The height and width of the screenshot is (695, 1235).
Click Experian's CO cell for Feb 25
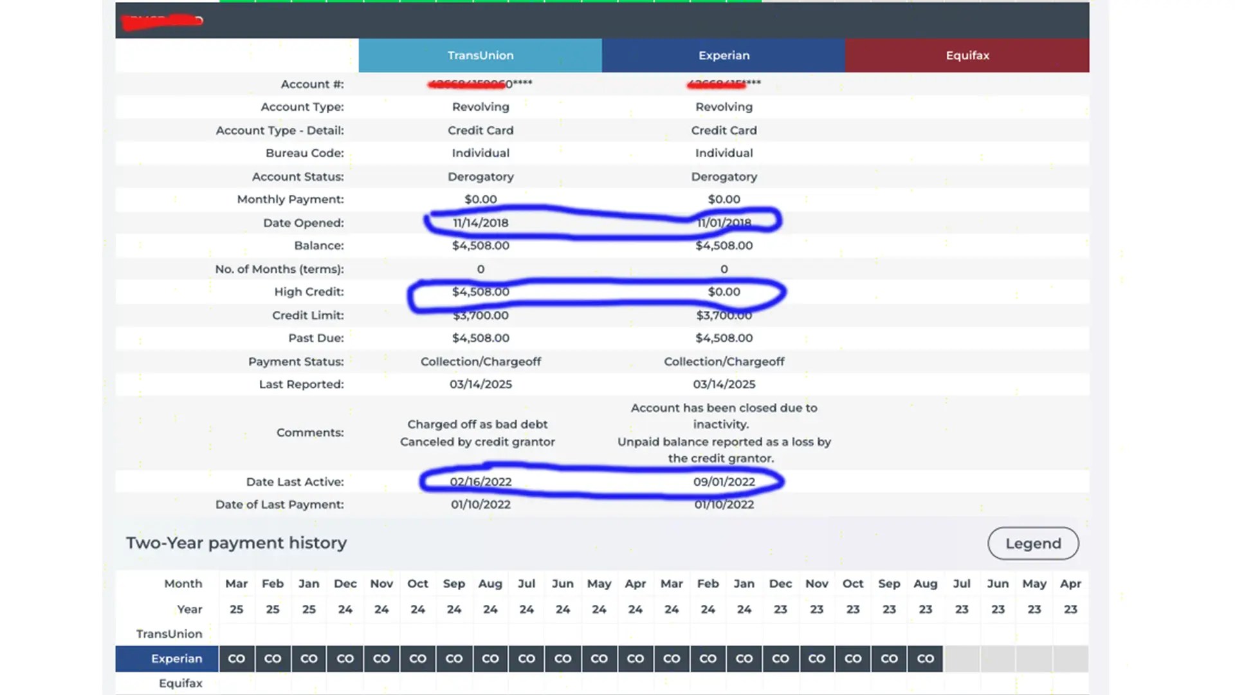tap(273, 659)
